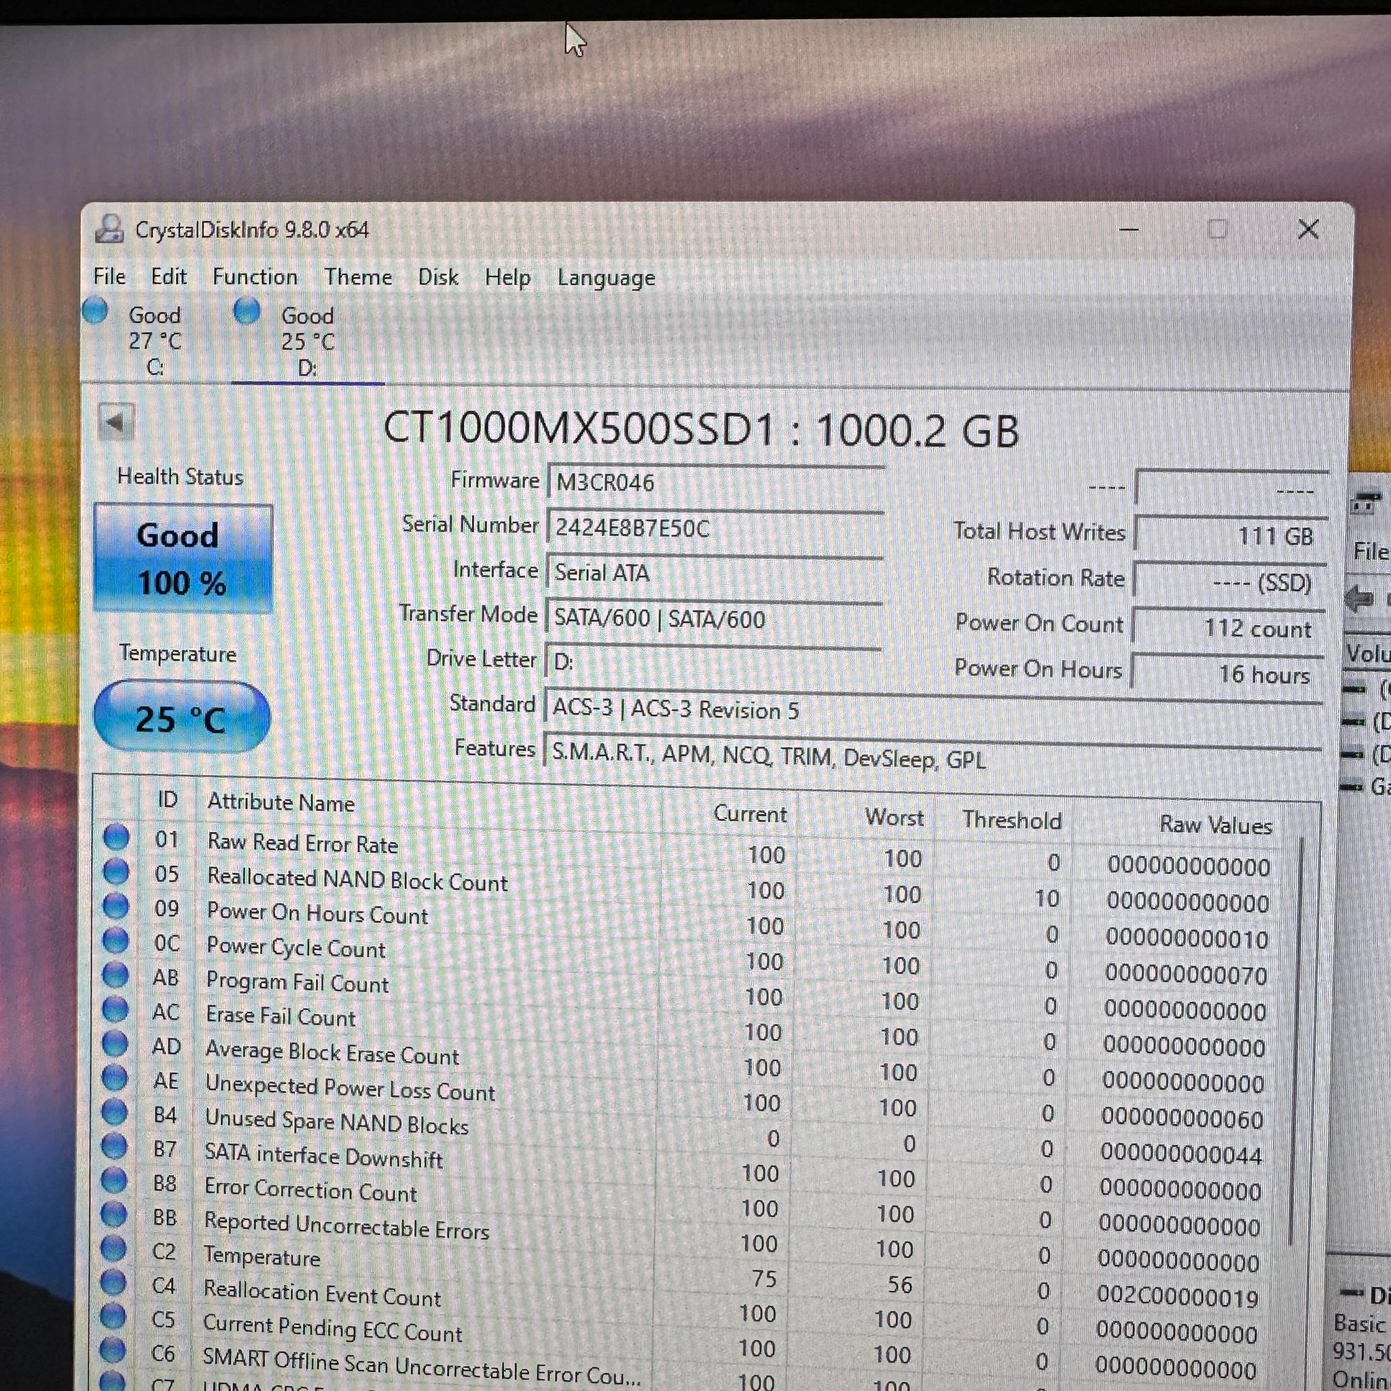Click the status dot for Average Block Erase Count
The height and width of the screenshot is (1391, 1391).
(x=115, y=1043)
